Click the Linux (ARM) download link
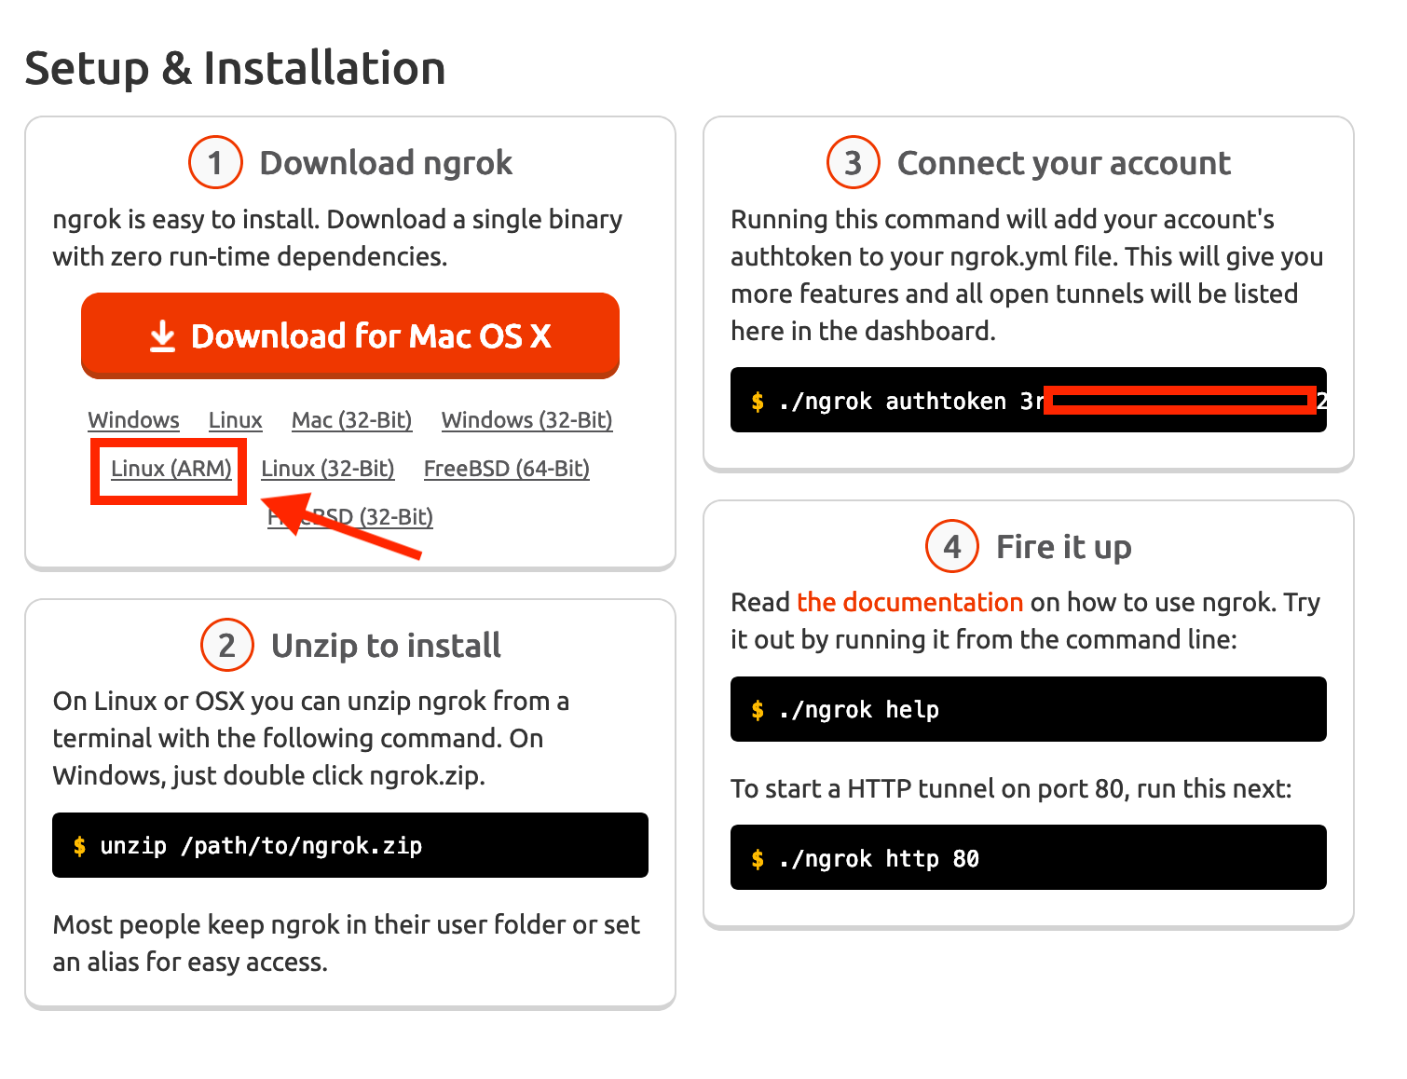This screenshot has width=1407, height=1079. [x=171, y=469]
